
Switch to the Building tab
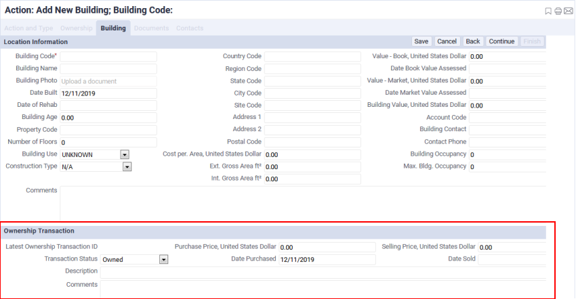coord(113,28)
